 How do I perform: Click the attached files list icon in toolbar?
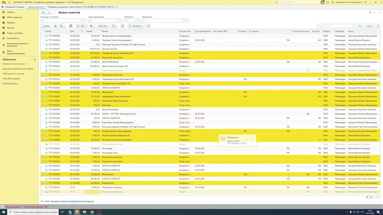coord(122,26)
